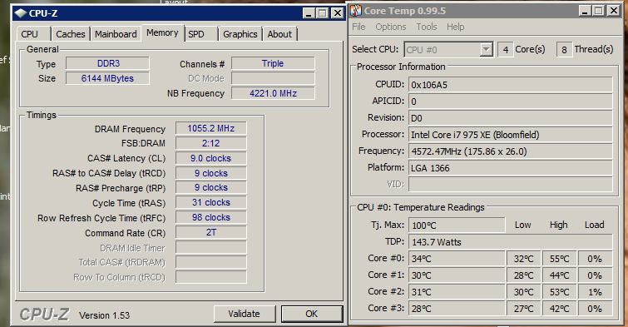This screenshot has width=628, height=327.
Task: Open the Mainboard tab
Action: tap(116, 34)
